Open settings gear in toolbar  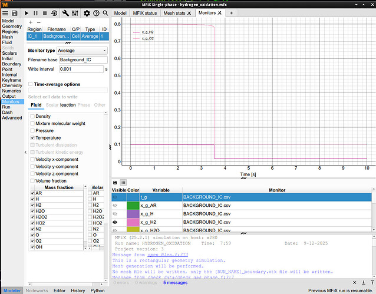point(87,14)
